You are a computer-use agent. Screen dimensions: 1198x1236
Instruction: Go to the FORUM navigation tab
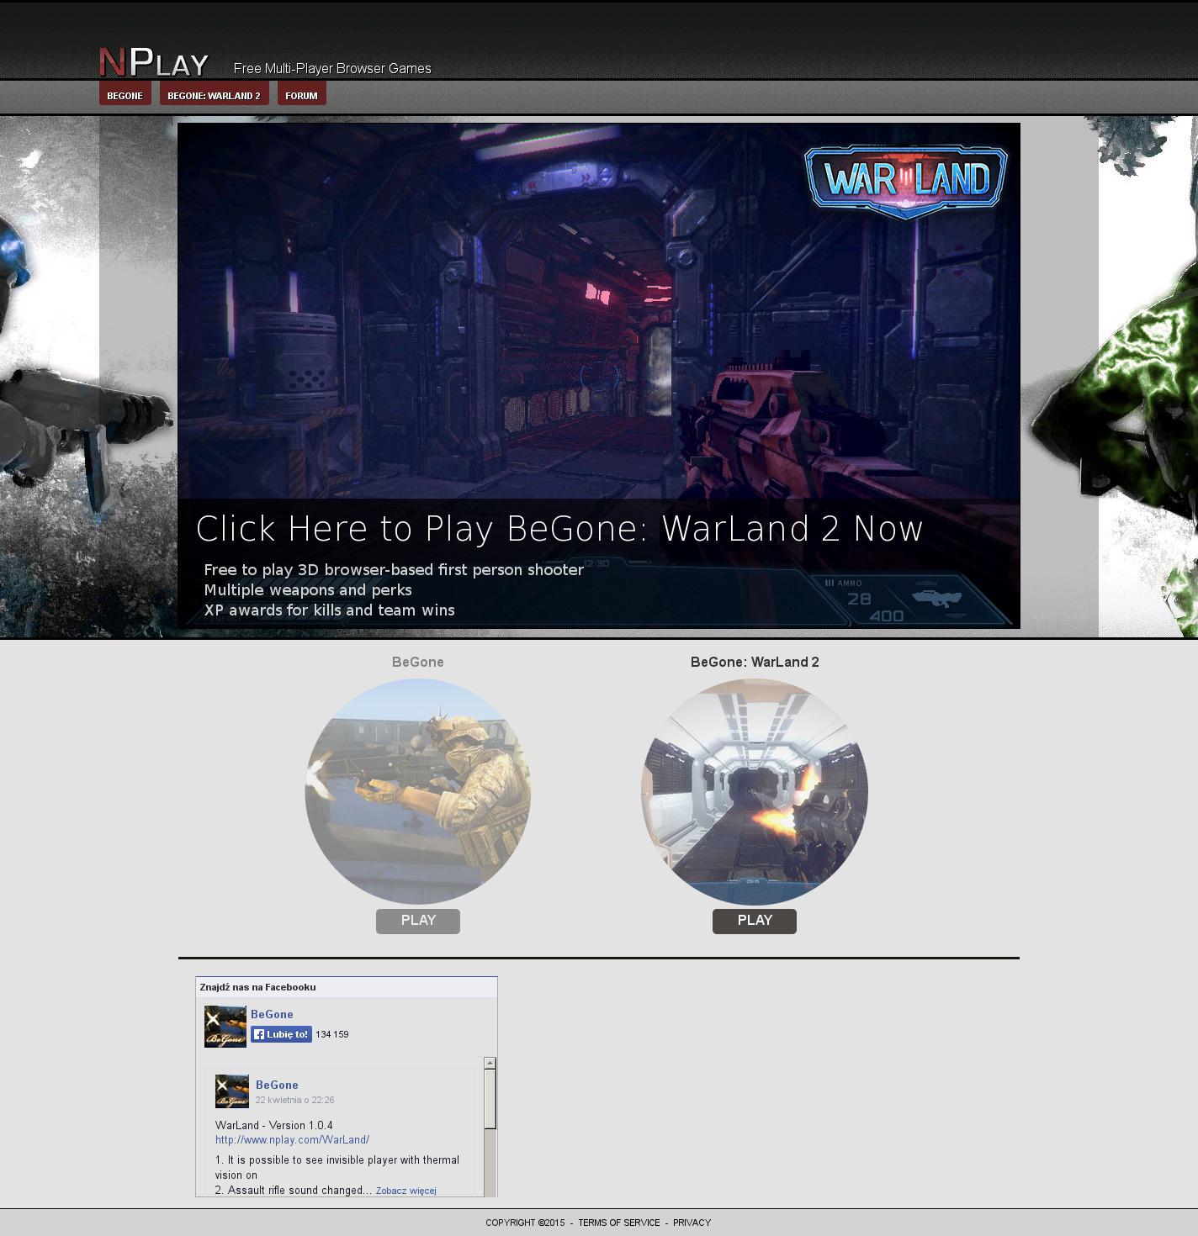301,95
